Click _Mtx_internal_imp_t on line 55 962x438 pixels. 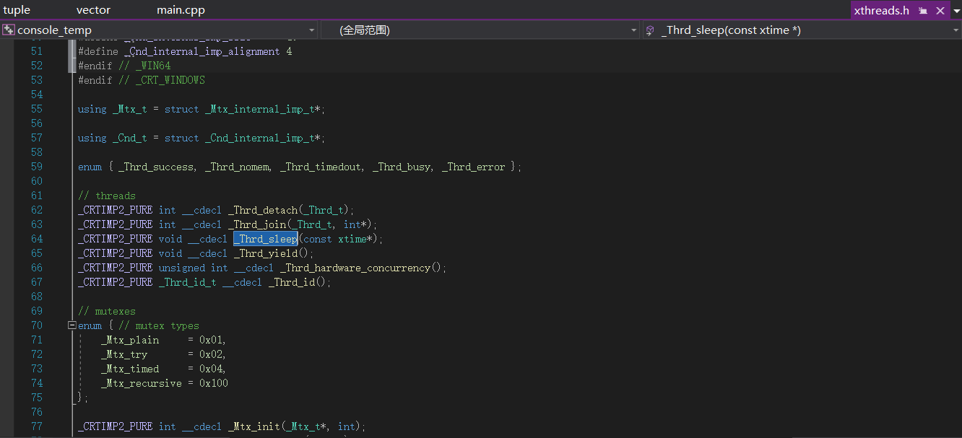click(259, 109)
